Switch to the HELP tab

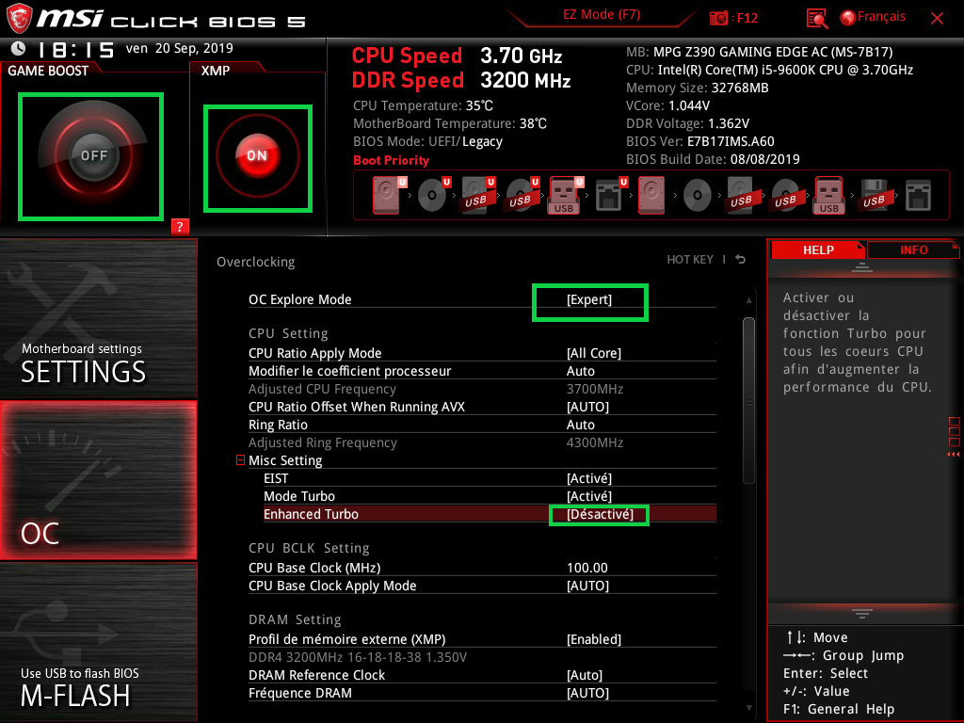(818, 250)
